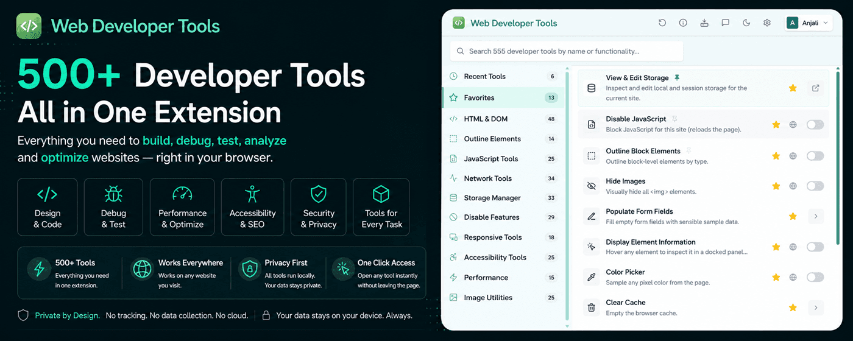
Task: Expand Populate Form Fields chevron
Action: click(x=816, y=216)
